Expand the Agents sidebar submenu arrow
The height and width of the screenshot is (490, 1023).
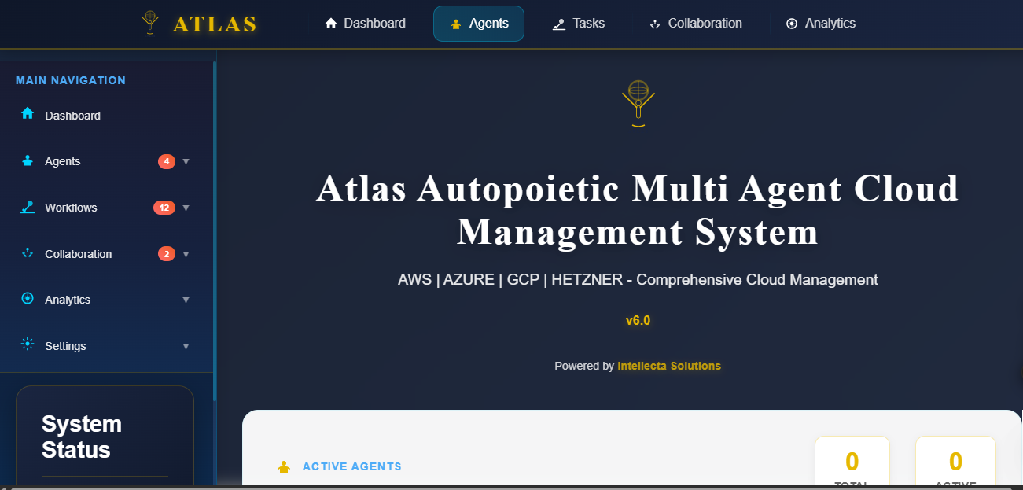pyautogui.click(x=186, y=161)
